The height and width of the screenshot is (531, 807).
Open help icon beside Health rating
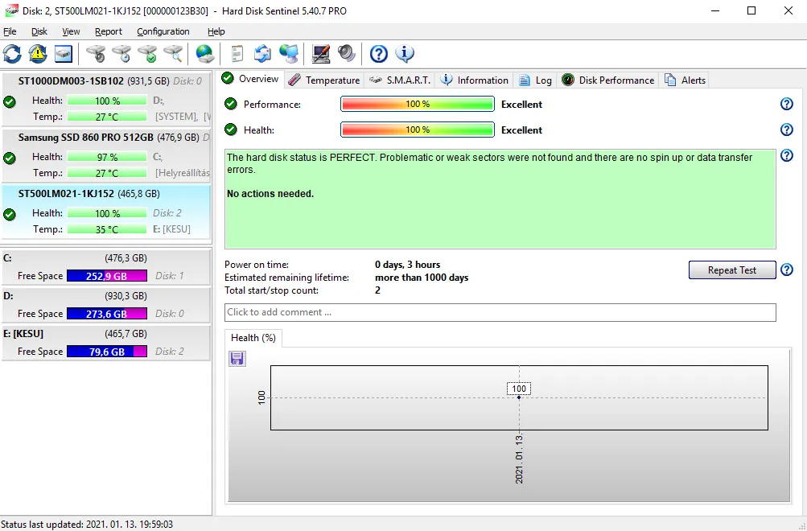[x=786, y=130]
